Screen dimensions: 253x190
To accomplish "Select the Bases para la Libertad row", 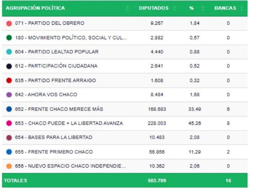I will (x=60, y=138).
